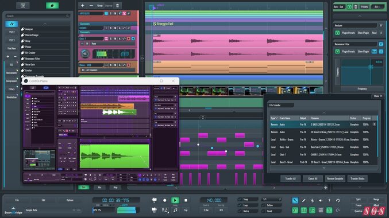The image size is (389, 218).
Task: Click the track list resize arrows handle
Action: pos(142,59)
